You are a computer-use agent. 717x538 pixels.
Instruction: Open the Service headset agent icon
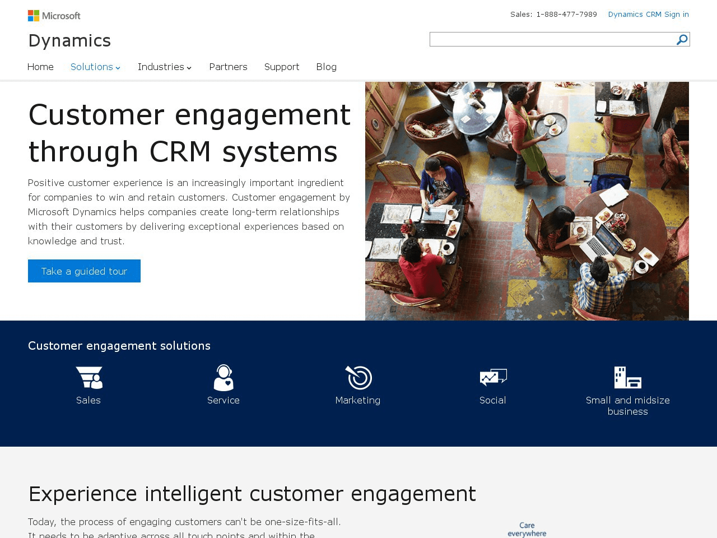(x=224, y=377)
